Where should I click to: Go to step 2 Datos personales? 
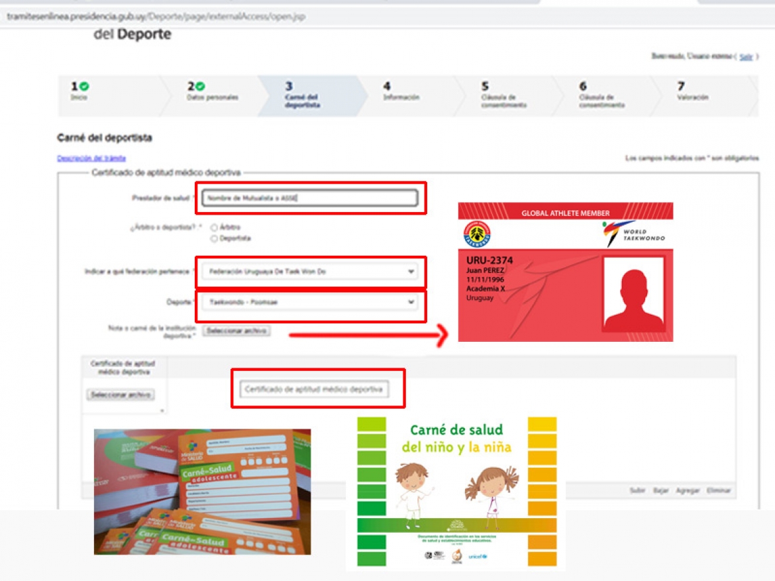pos(212,91)
